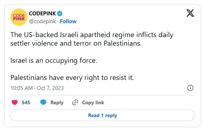Click the blue reply bubble icon
This screenshot has height=131, width=204.
coord(43,102)
